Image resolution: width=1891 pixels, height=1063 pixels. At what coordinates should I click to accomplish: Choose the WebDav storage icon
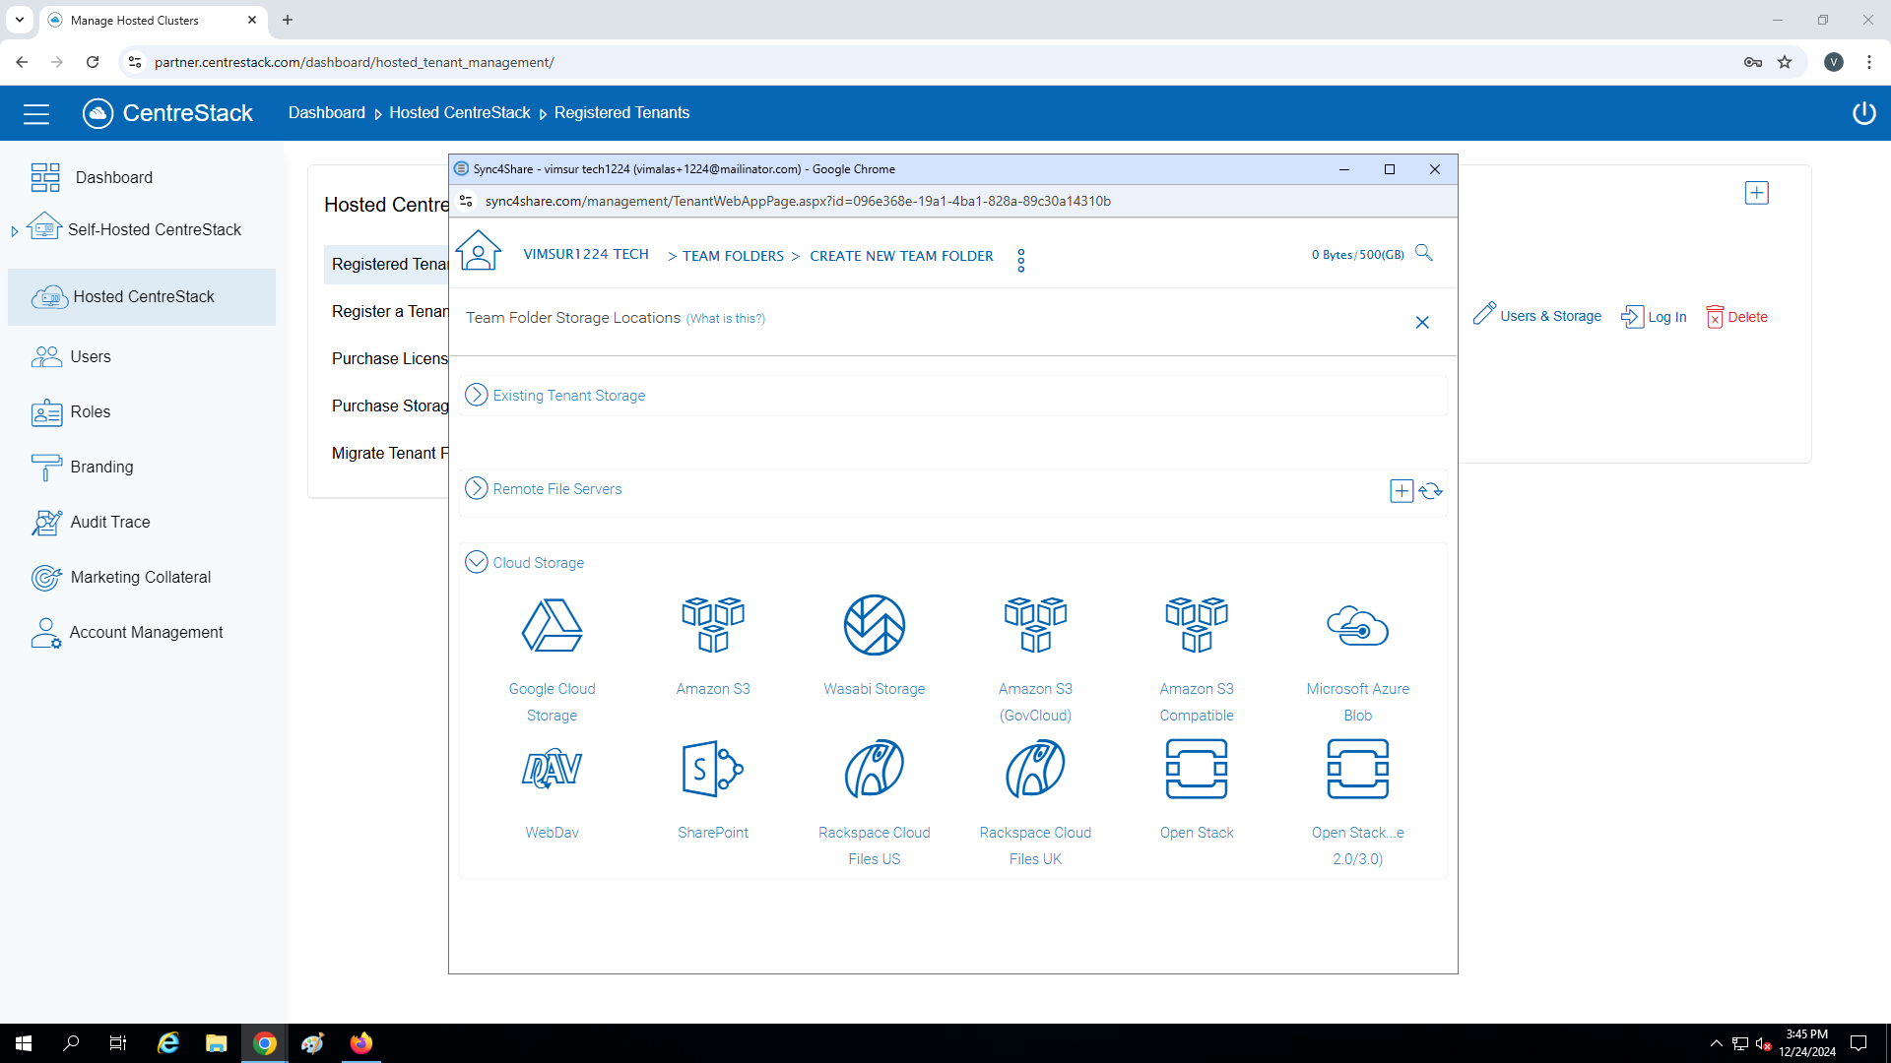coord(552,769)
